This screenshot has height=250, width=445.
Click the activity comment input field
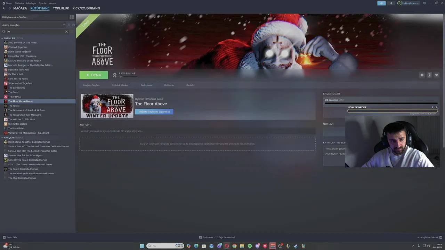197,131
